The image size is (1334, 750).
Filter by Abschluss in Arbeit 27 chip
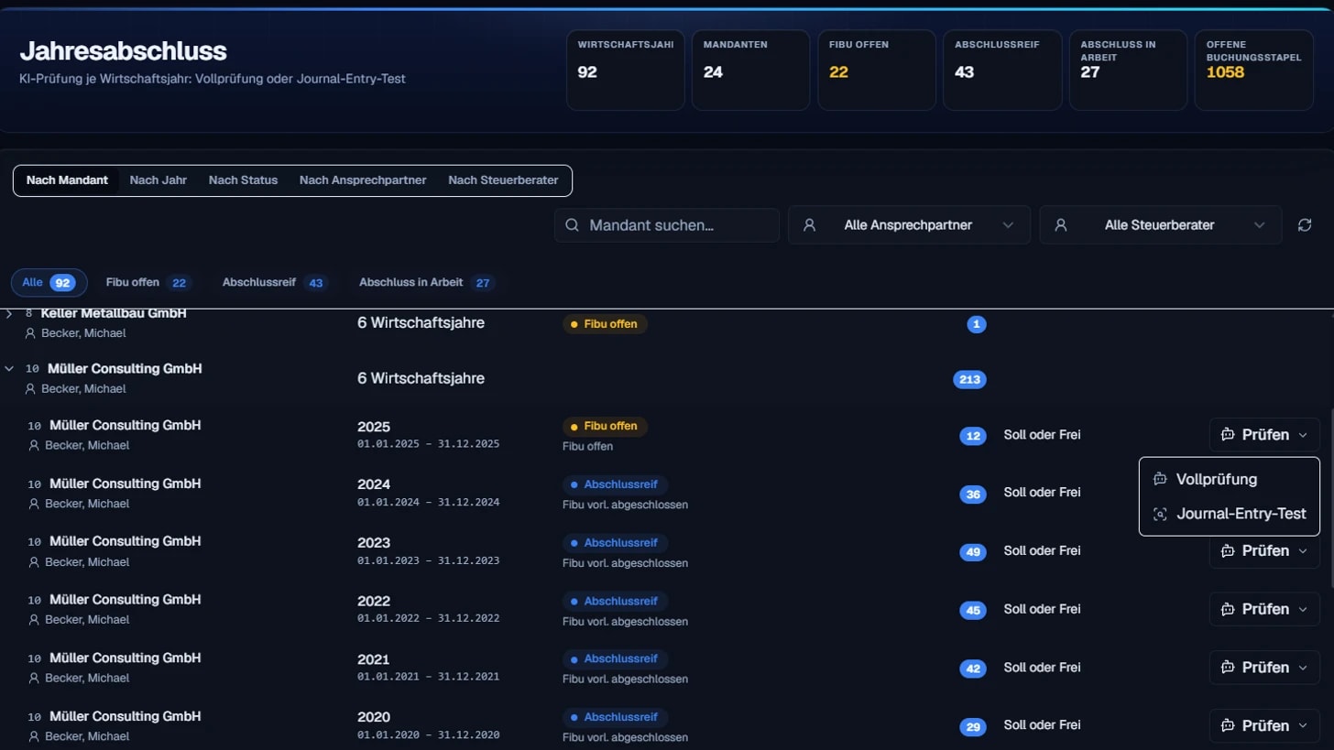point(427,283)
